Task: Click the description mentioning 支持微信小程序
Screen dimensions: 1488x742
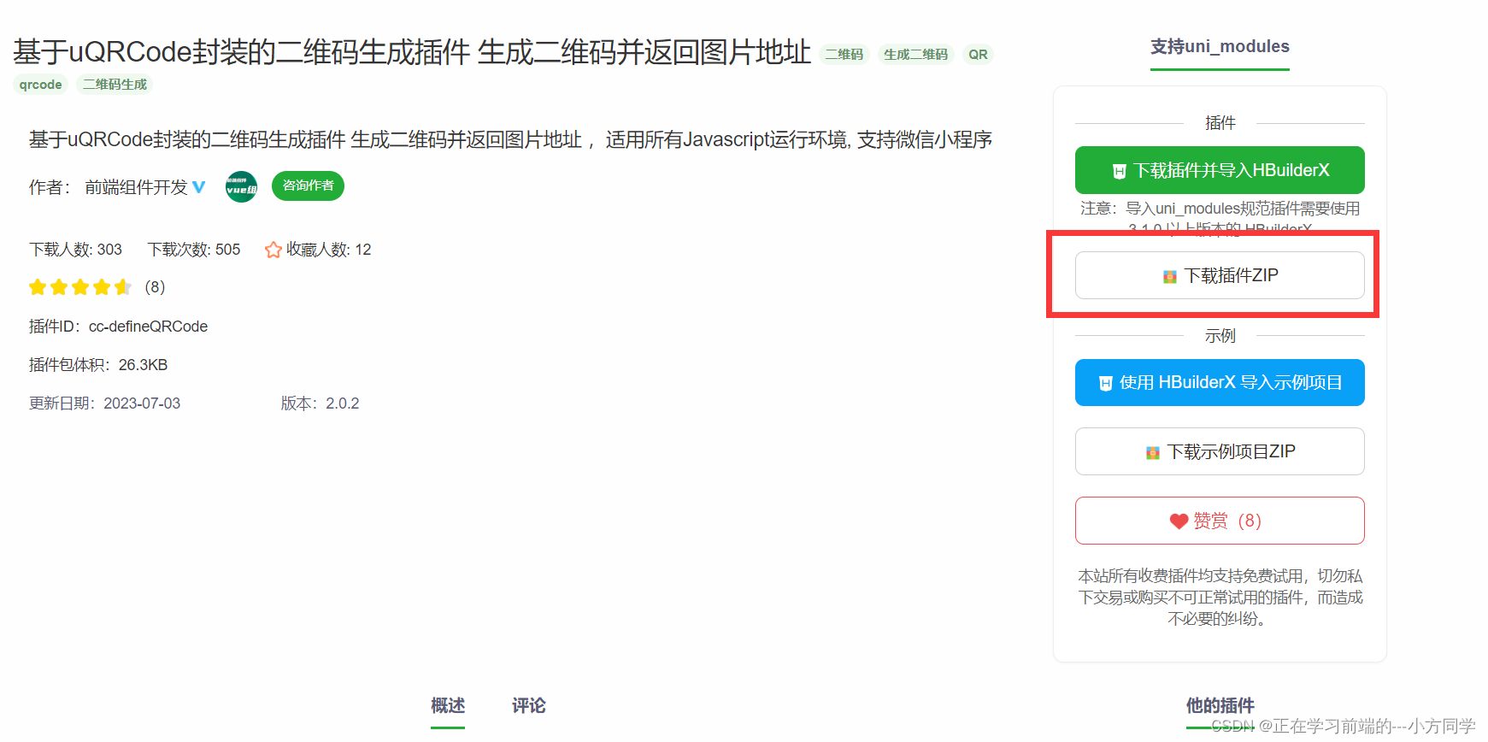Action: [x=510, y=139]
